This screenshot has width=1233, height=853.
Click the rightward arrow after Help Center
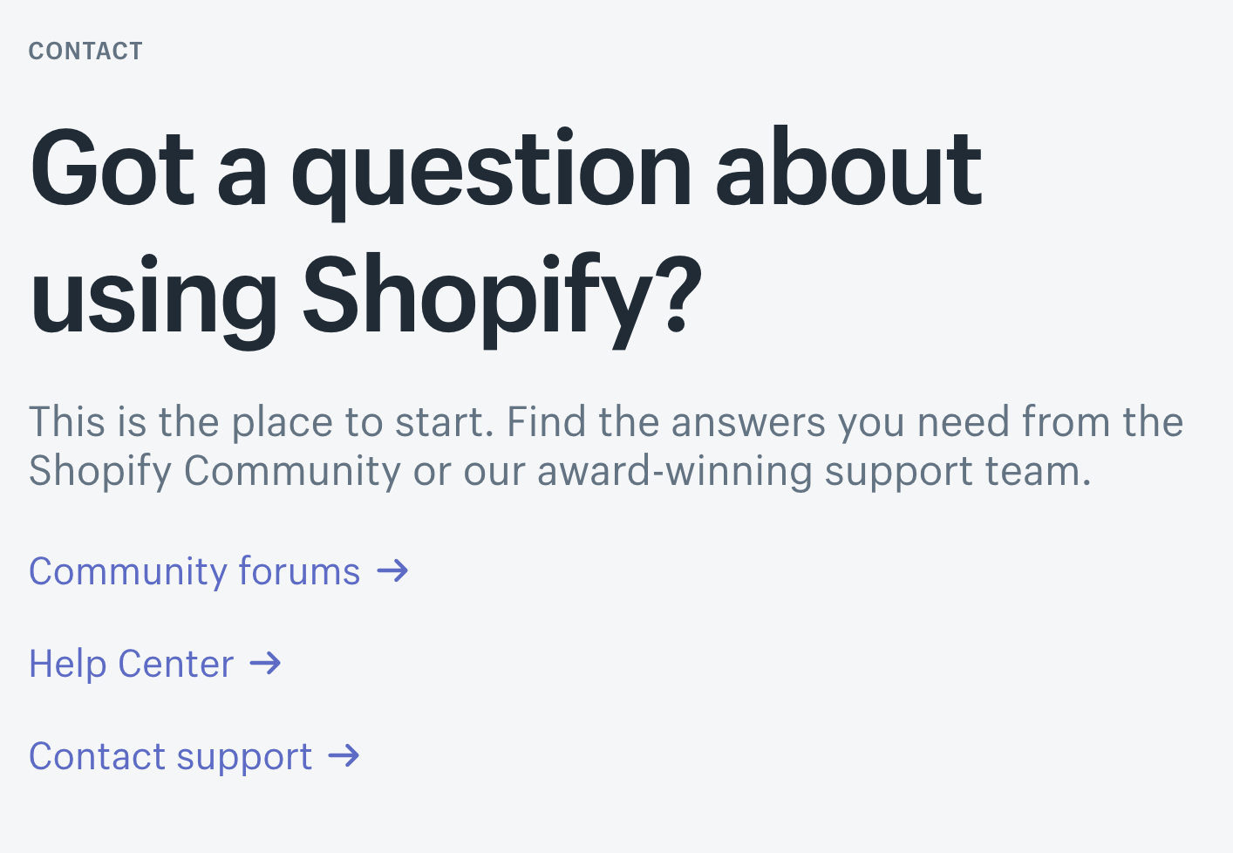(x=265, y=664)
